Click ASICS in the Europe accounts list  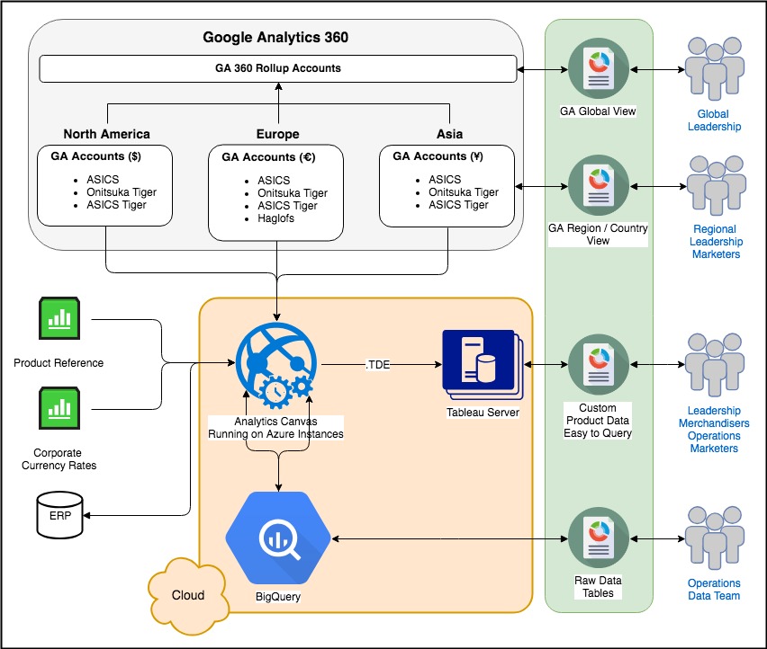coord(274,180)
